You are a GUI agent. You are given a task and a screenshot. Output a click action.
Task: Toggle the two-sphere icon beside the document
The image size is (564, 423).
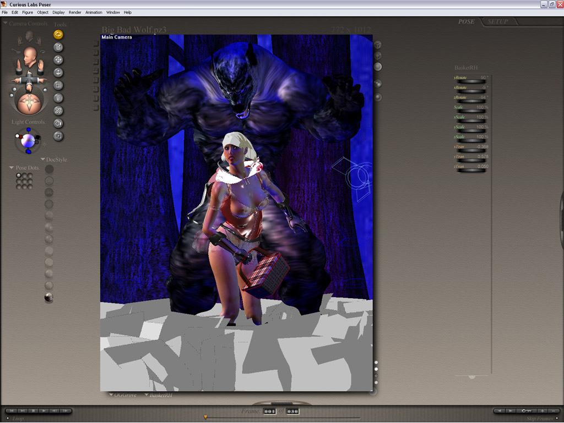[378, 84]
